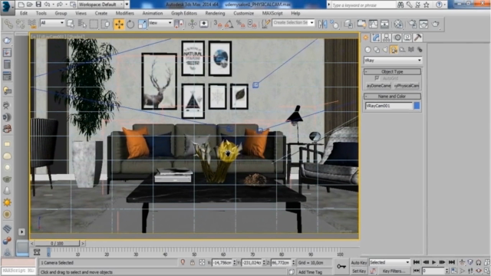Open the MAXScript menu

(x=272, y=13)
